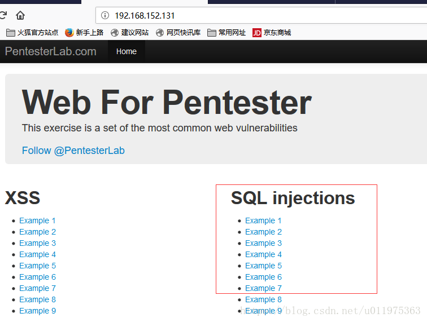Open SQL injections Example 4
The image size is (427, 322).
point(263,254)
